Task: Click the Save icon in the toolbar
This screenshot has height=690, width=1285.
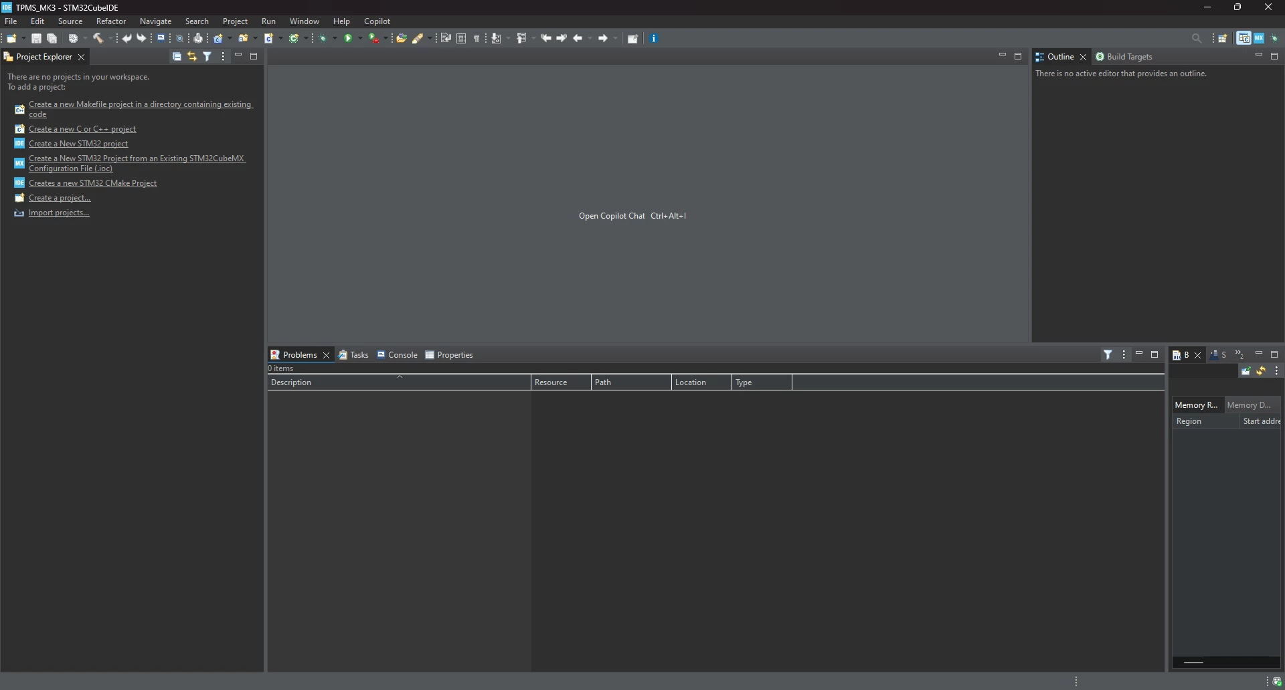Action: [x=36, y=38]
